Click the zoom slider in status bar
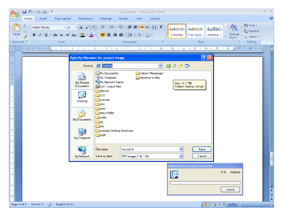Viewport: 282px width, 216px height. 255,205
